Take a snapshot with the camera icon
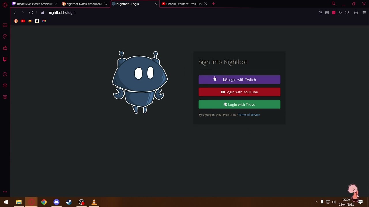Screen dimensions: 369x207 coord(327,13)
